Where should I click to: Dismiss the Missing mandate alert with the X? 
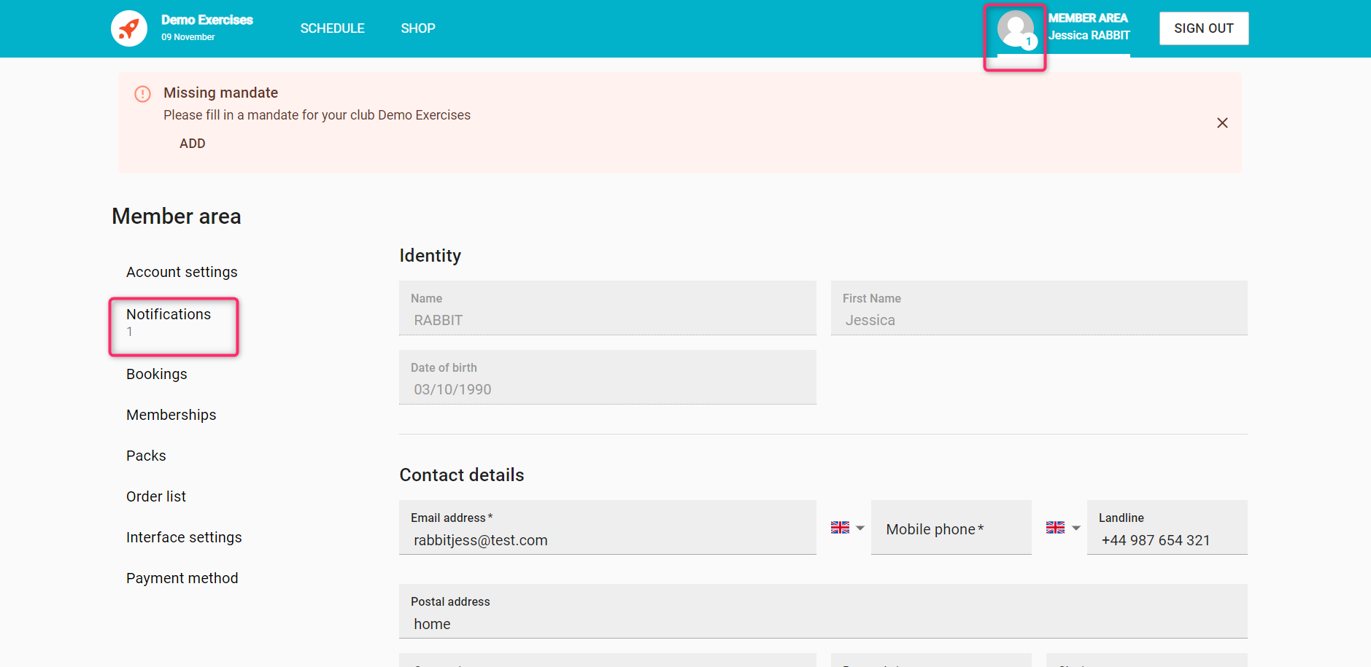click(x=1222, y=123)
